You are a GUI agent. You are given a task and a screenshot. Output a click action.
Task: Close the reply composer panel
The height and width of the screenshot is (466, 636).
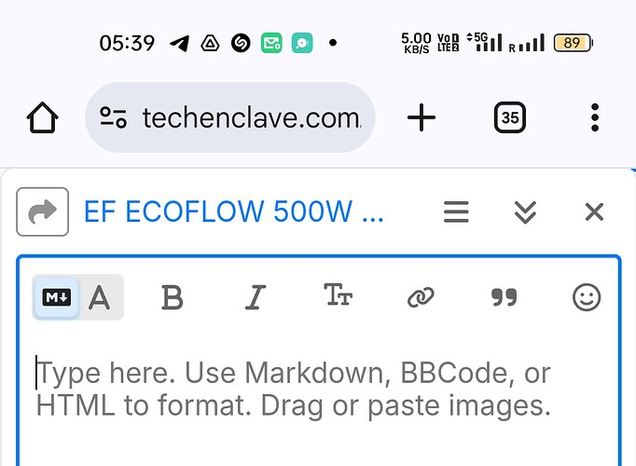point(594,212)
